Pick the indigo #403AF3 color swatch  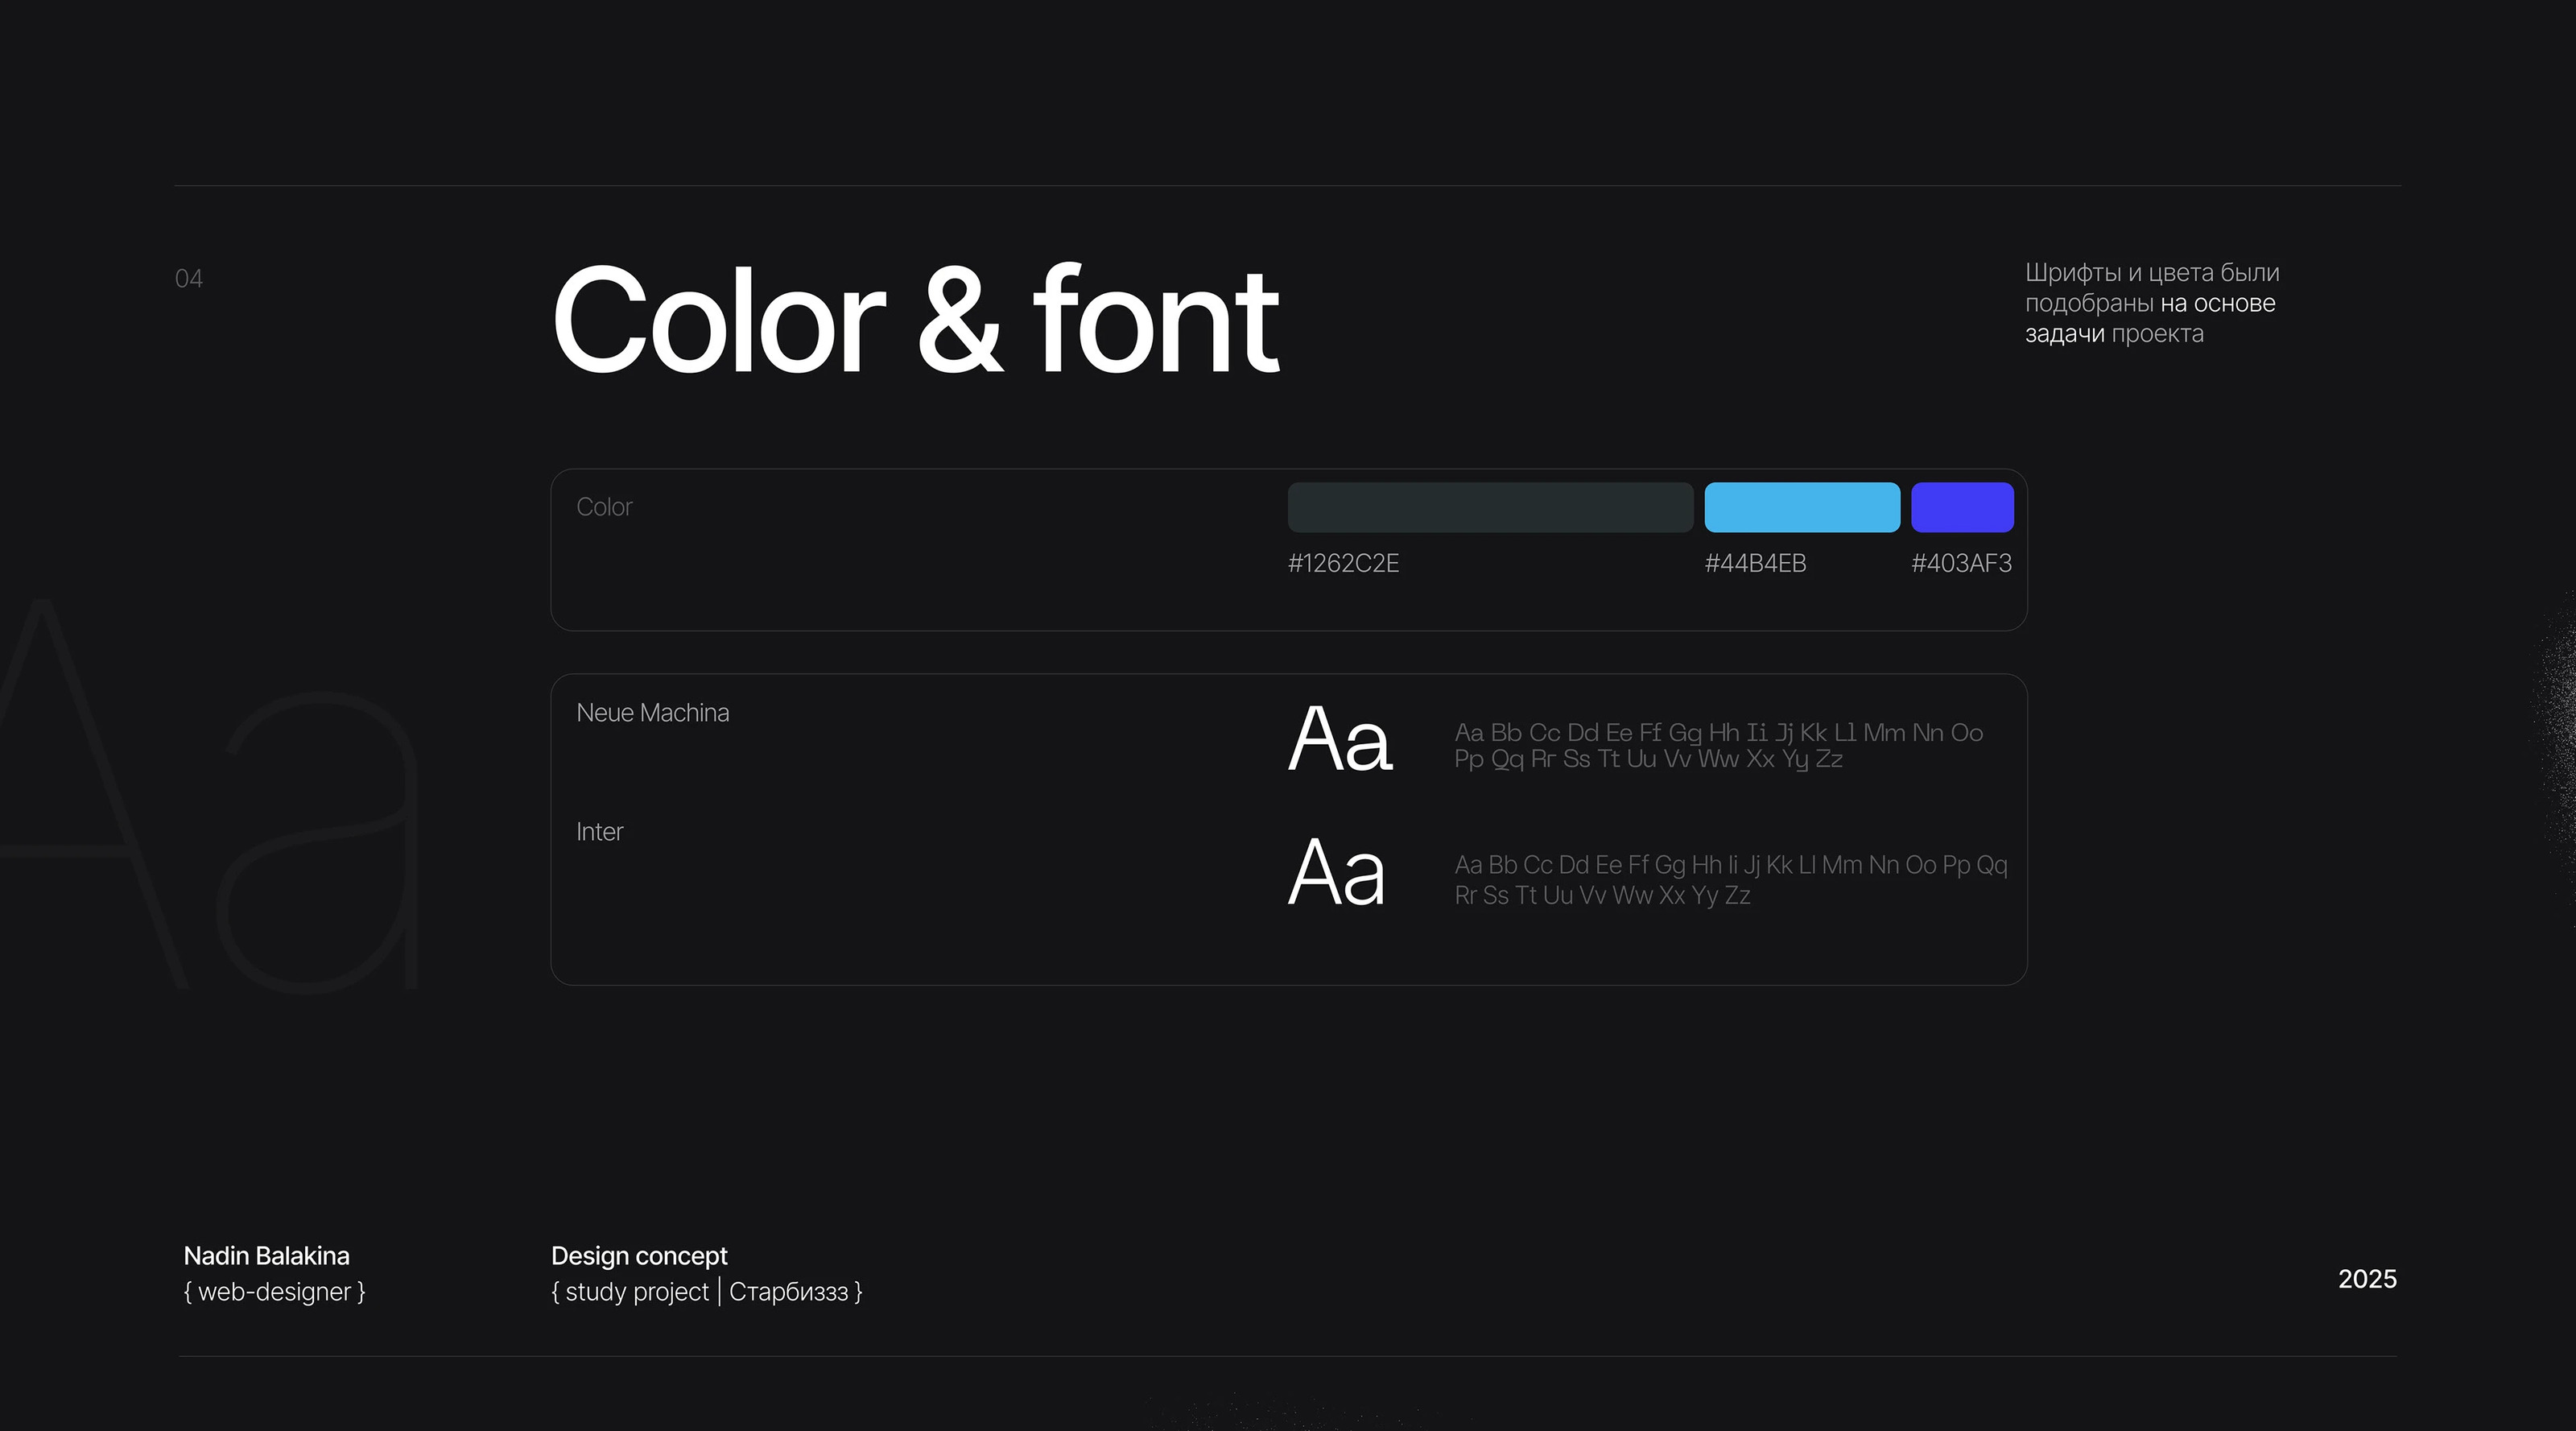(x=1961, y=507)
